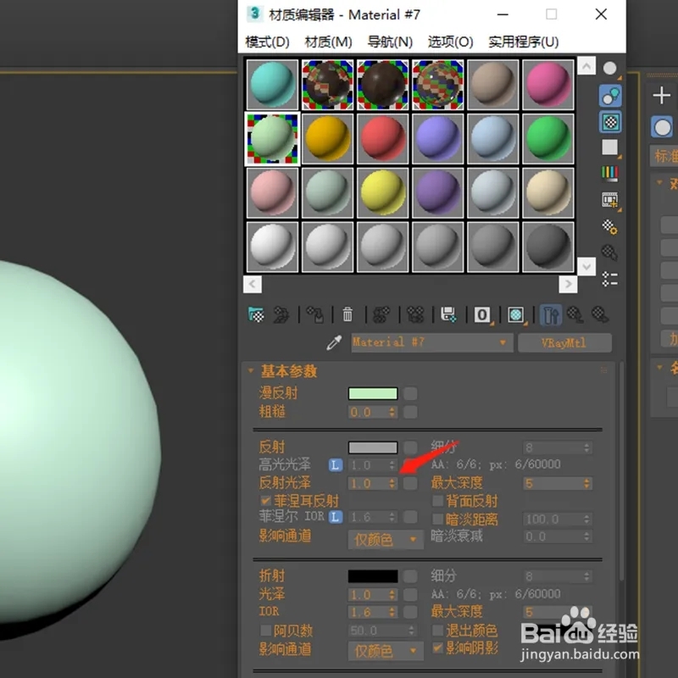Click the map button beside reflection glossiness
The width and height of the screenshot is (678, 678).
[x=410, y=483]
